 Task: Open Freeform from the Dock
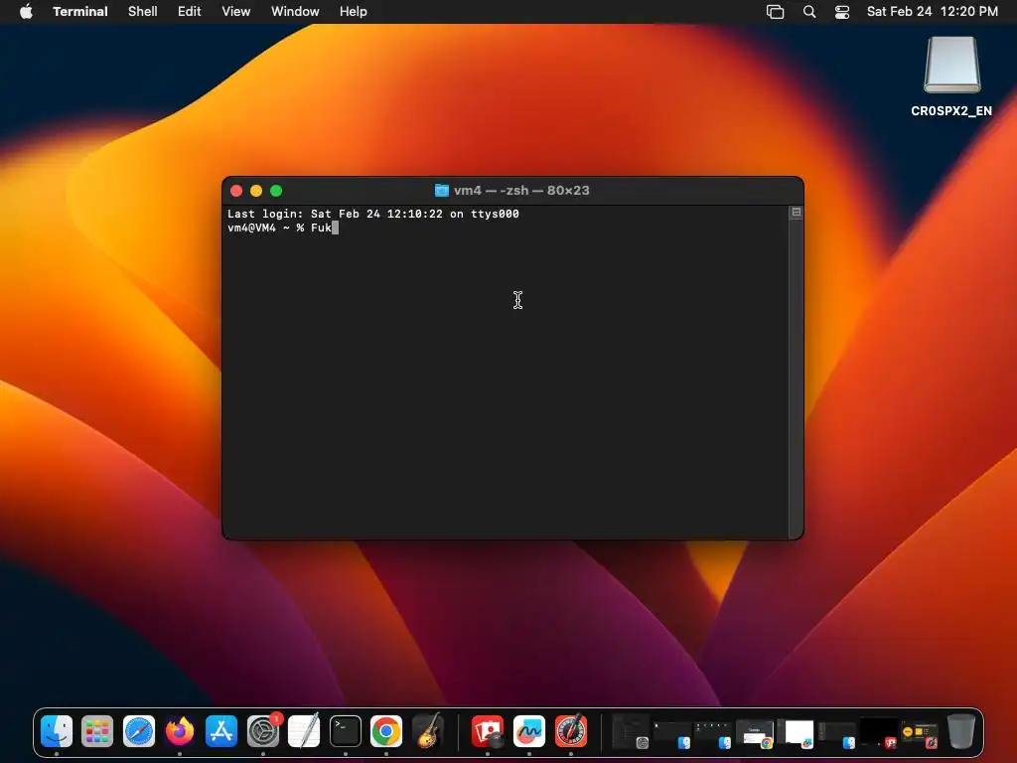pos(529,731)
